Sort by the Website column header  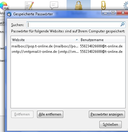(x=45, y=40)
